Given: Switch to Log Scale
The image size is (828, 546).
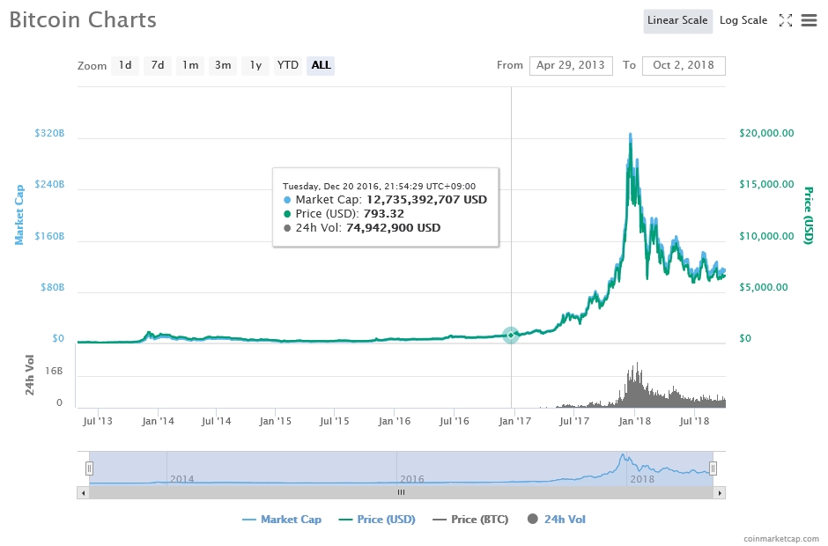Looking at the screenshot, I should (x=743, y=20).
